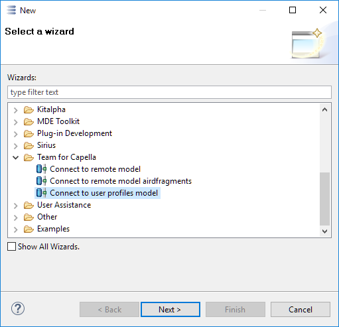Click the MDE Toolkit folder icon

tap(29, 121)
